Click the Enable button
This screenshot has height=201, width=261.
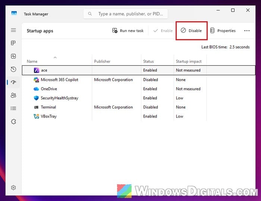[x=163, y=31]
